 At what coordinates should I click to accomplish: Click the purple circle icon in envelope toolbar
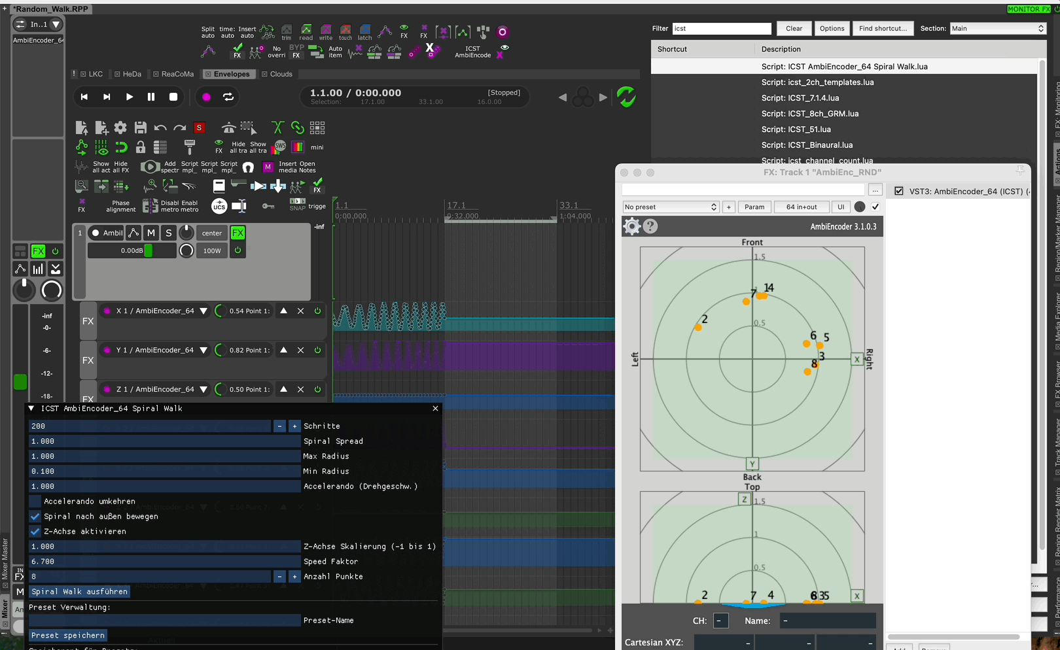[x=503, y=31]
